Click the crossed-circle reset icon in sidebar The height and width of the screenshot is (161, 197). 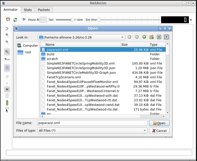pyautogui.click(x=7, y=77)
